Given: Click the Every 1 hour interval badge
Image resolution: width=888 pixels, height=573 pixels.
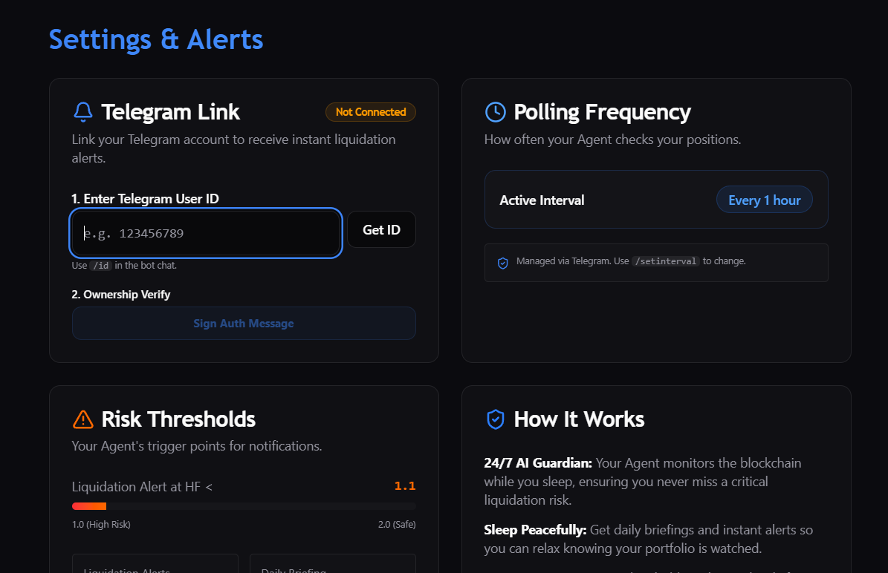Looking at the screenshot, I should pos(764,200).
